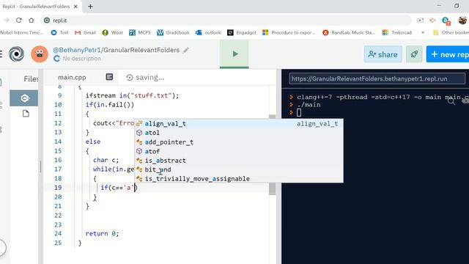Screen dimensions: 469x264
Task: Open the Procedure to export bookmark
Action: (x=289, y=32)
